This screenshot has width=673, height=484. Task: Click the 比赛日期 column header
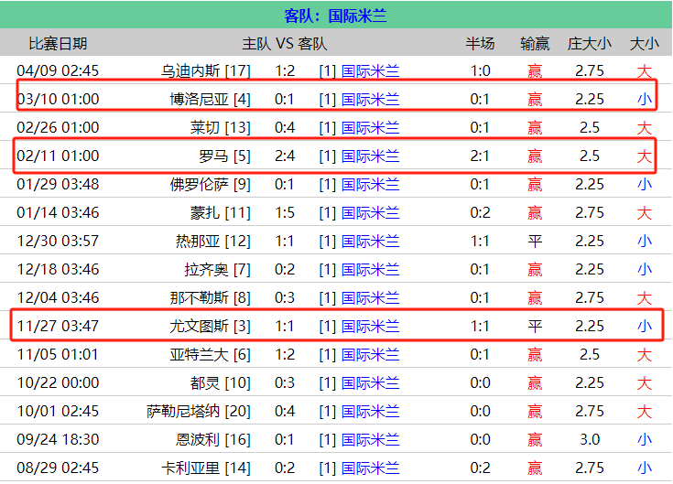[59, 43]
